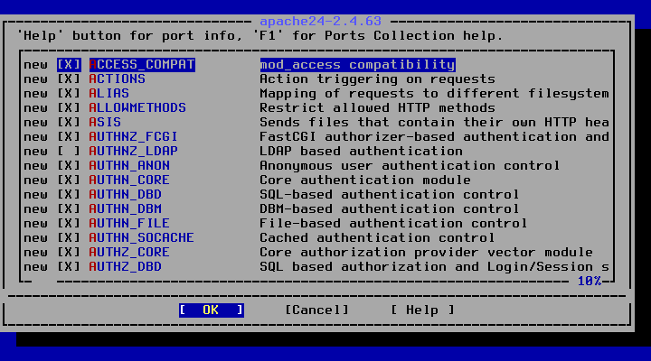Click description 'SQL-based authentication control'

[390, 194]
